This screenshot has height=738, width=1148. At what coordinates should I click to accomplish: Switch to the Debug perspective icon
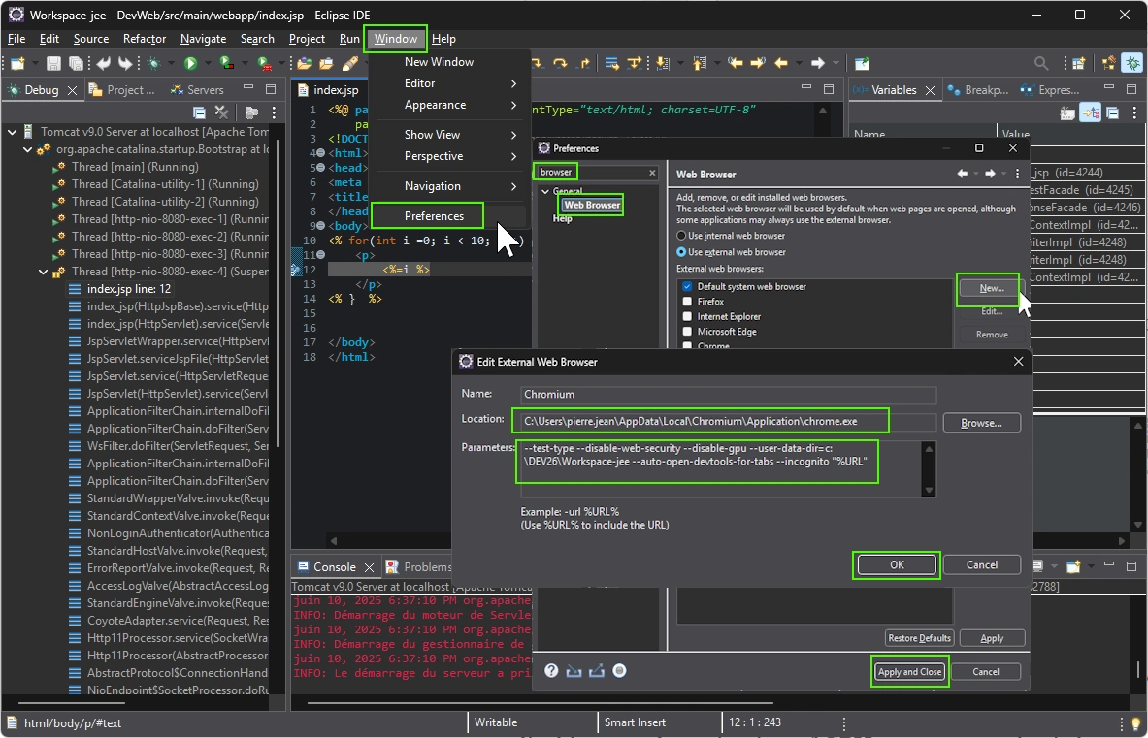tap(1132, 64)
